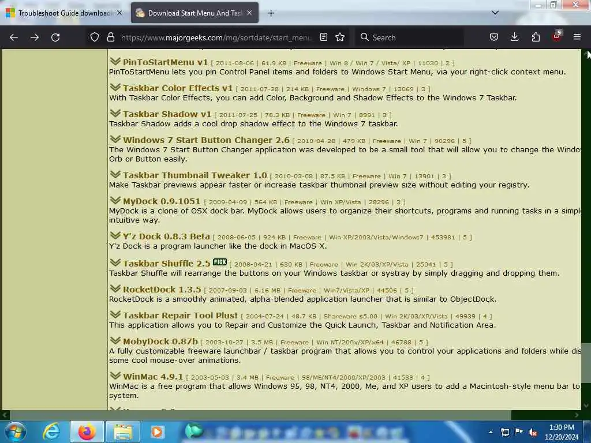
Task: Reload the current page
Action: [x=55, y=37]
